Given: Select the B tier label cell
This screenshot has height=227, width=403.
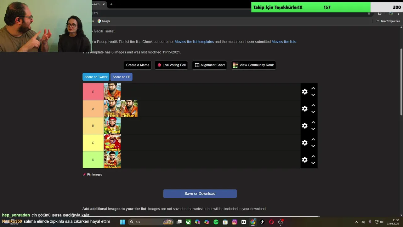Looking at the screenshot, I should (x=93, y=126).
